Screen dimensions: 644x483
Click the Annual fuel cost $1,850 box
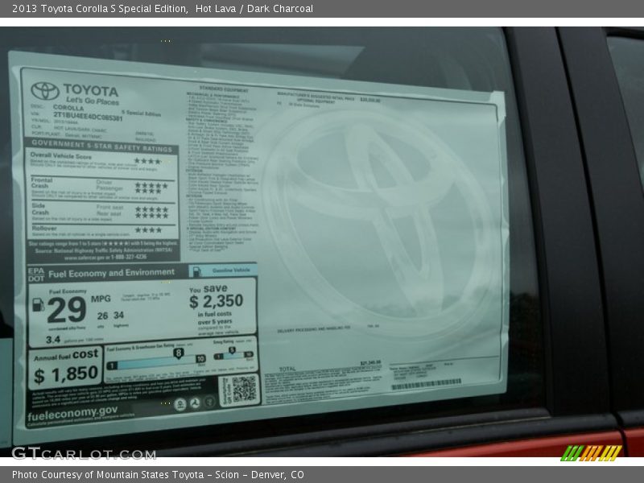click(x=66, y=367)
